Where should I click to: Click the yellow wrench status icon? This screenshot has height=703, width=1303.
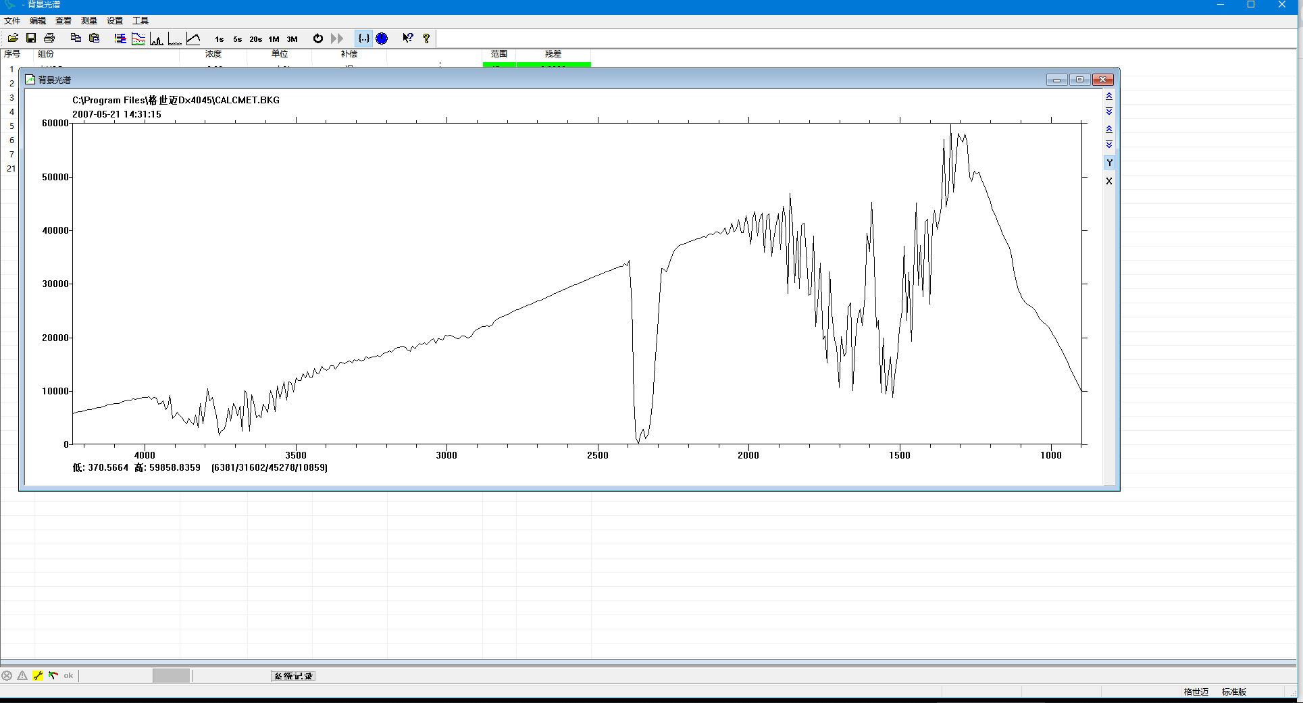pyautogui.click(x=38, y=675)
